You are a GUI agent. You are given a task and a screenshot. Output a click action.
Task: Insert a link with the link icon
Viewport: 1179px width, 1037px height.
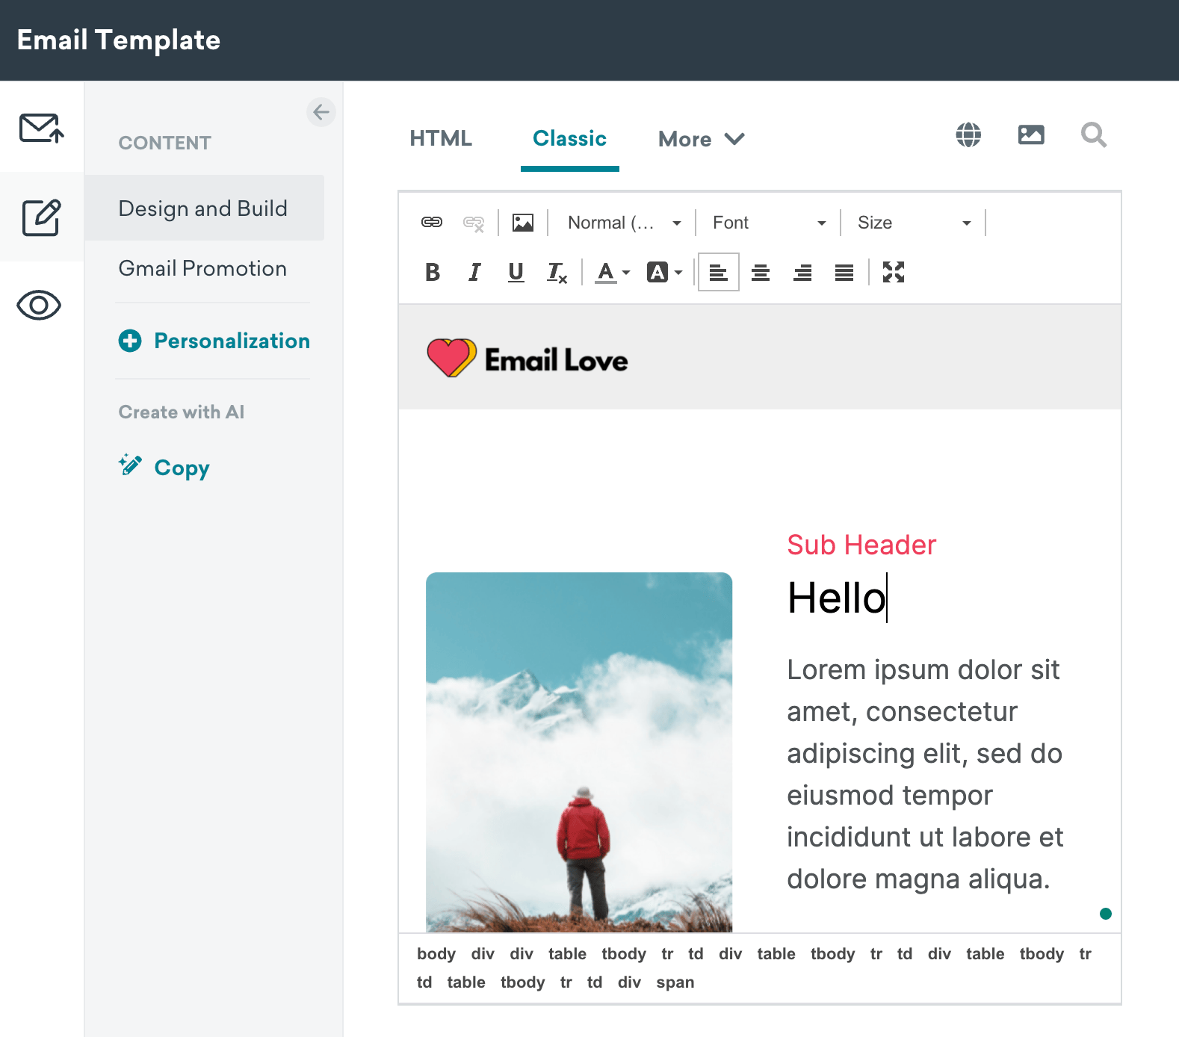[x=432, y=223]
